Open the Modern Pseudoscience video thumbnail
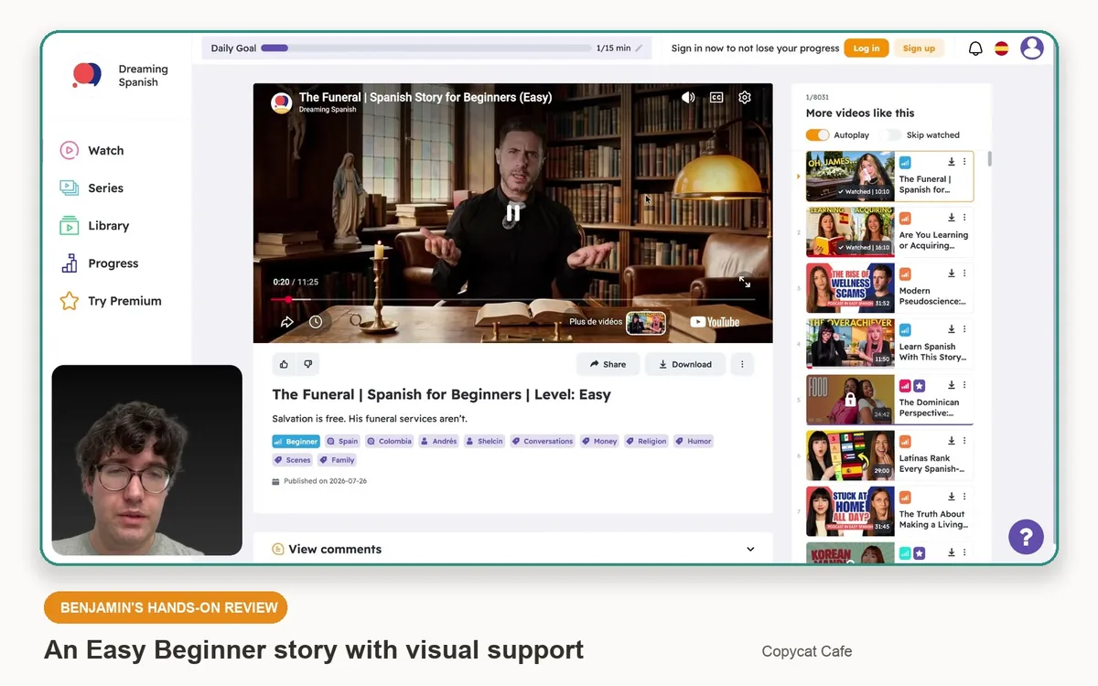The image size is (1098, 686). (850, 288)
